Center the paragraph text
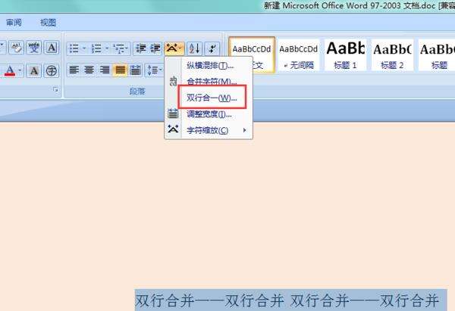Viewport: 455px width, 311px height. [89, 70]
